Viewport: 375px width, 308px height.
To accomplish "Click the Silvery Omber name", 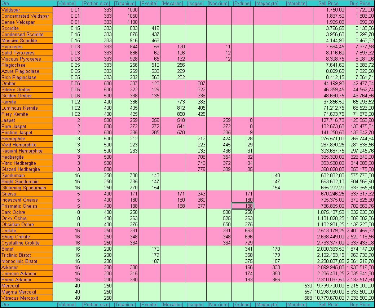I will click(26, 90).
